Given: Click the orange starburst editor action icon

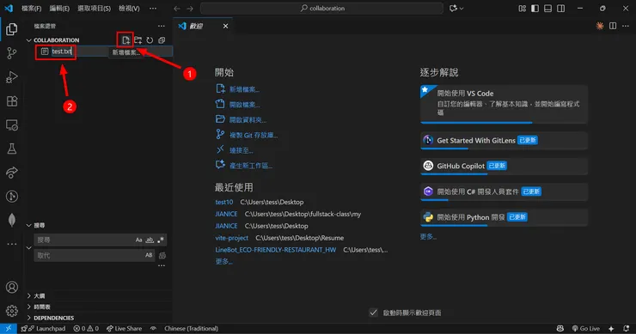Looking at the screenshot, I should [x=600, y=26].
